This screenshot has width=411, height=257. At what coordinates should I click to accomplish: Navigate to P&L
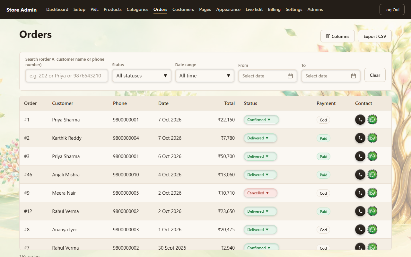click(x=94, y=10)
